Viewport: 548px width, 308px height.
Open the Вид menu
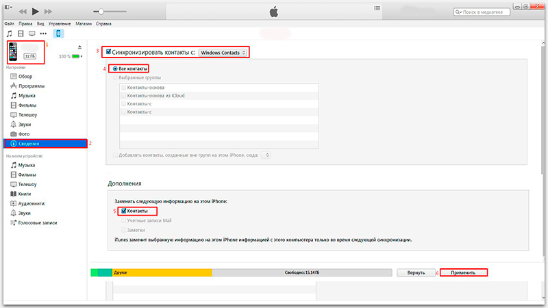pos(40,24)
